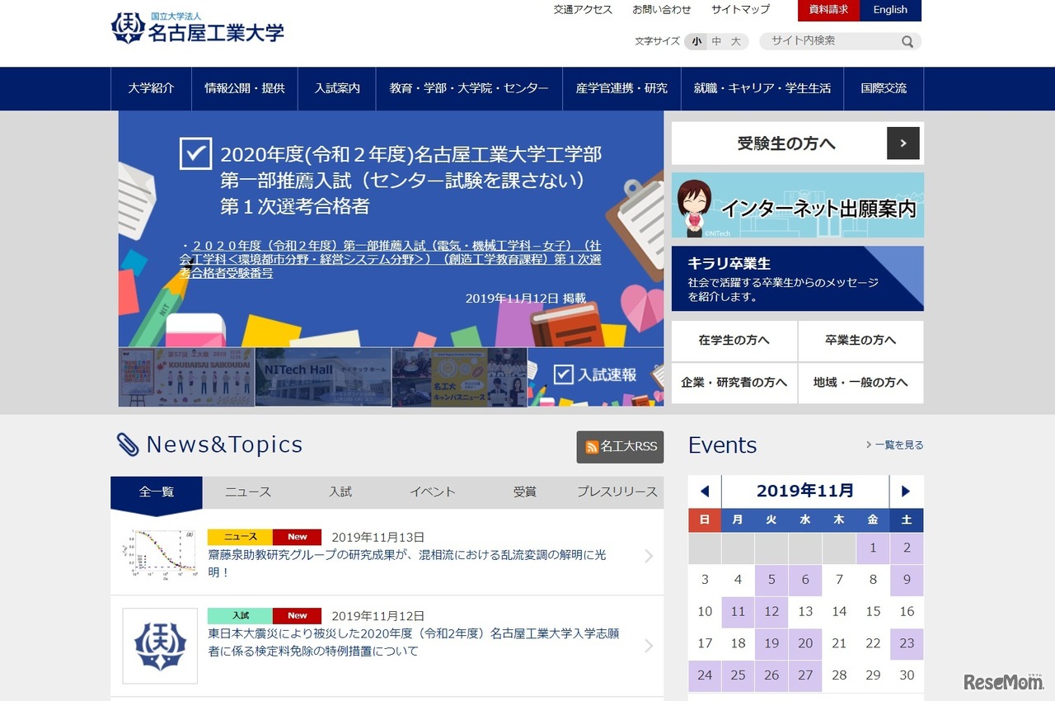Click the お問い合わせ link

coord(662,10)
